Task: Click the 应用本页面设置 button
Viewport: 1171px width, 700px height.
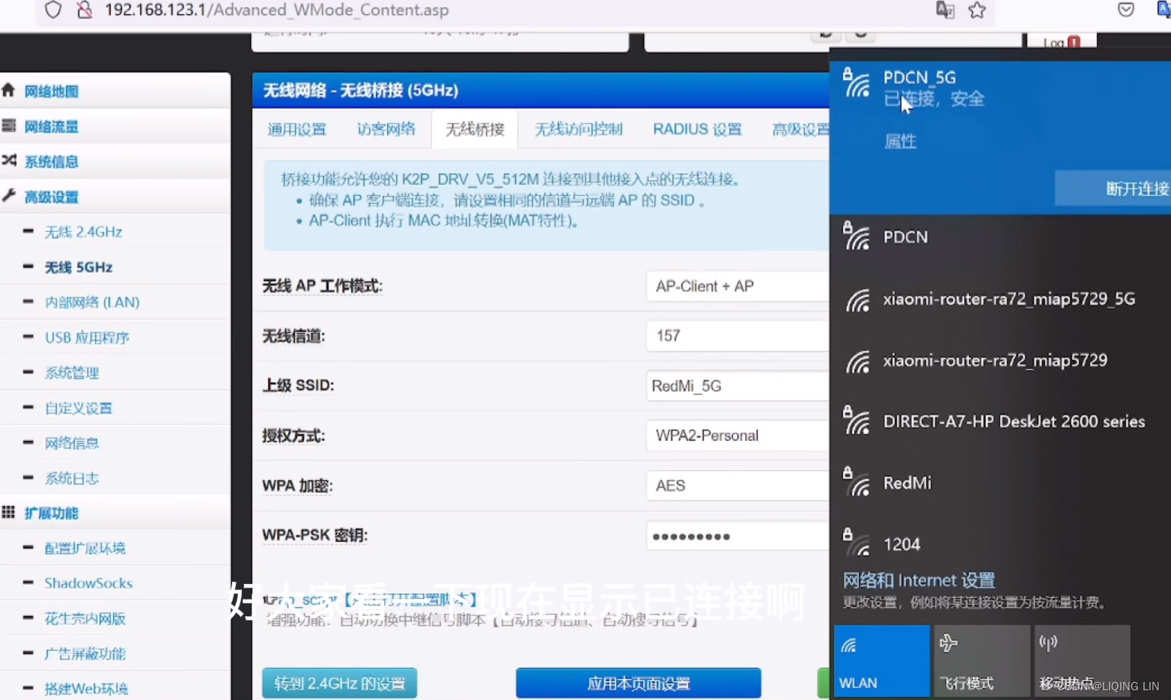Action: pos(637,683)
